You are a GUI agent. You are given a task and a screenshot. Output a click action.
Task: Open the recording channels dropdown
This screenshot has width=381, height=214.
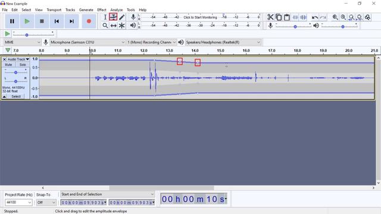[x=151, y=42]
